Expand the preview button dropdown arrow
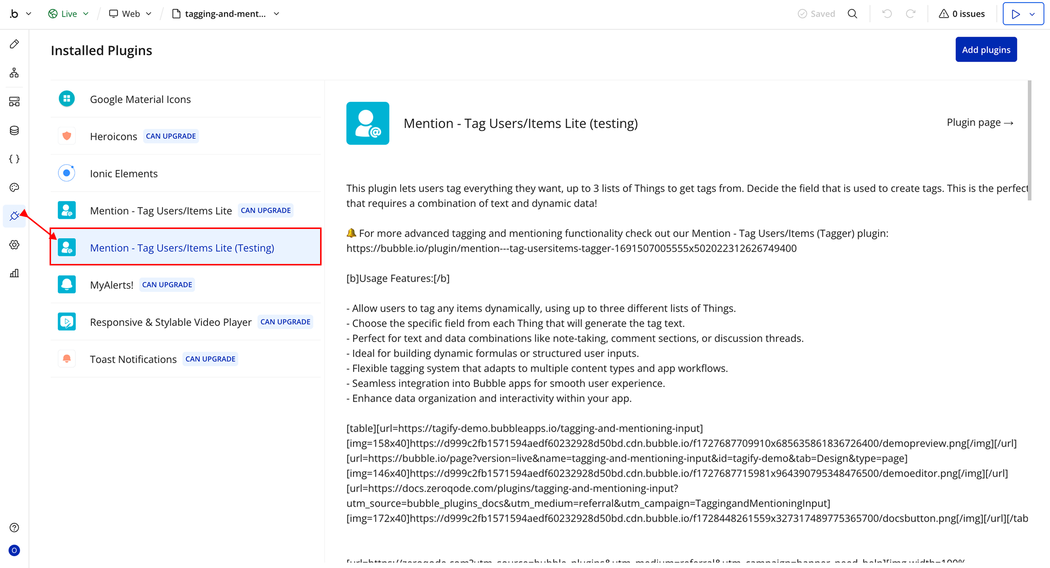Screen dimensions: 1050x568 pyautogui.click(x=1032, y=14)
